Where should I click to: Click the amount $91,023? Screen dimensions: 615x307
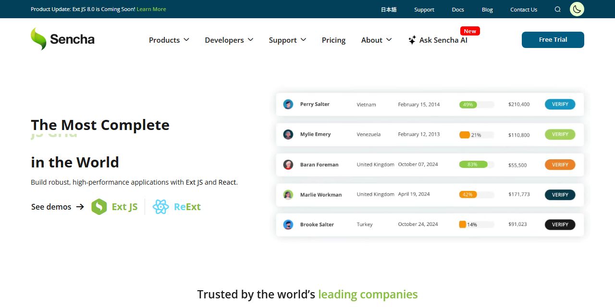[x=517, y=224]
